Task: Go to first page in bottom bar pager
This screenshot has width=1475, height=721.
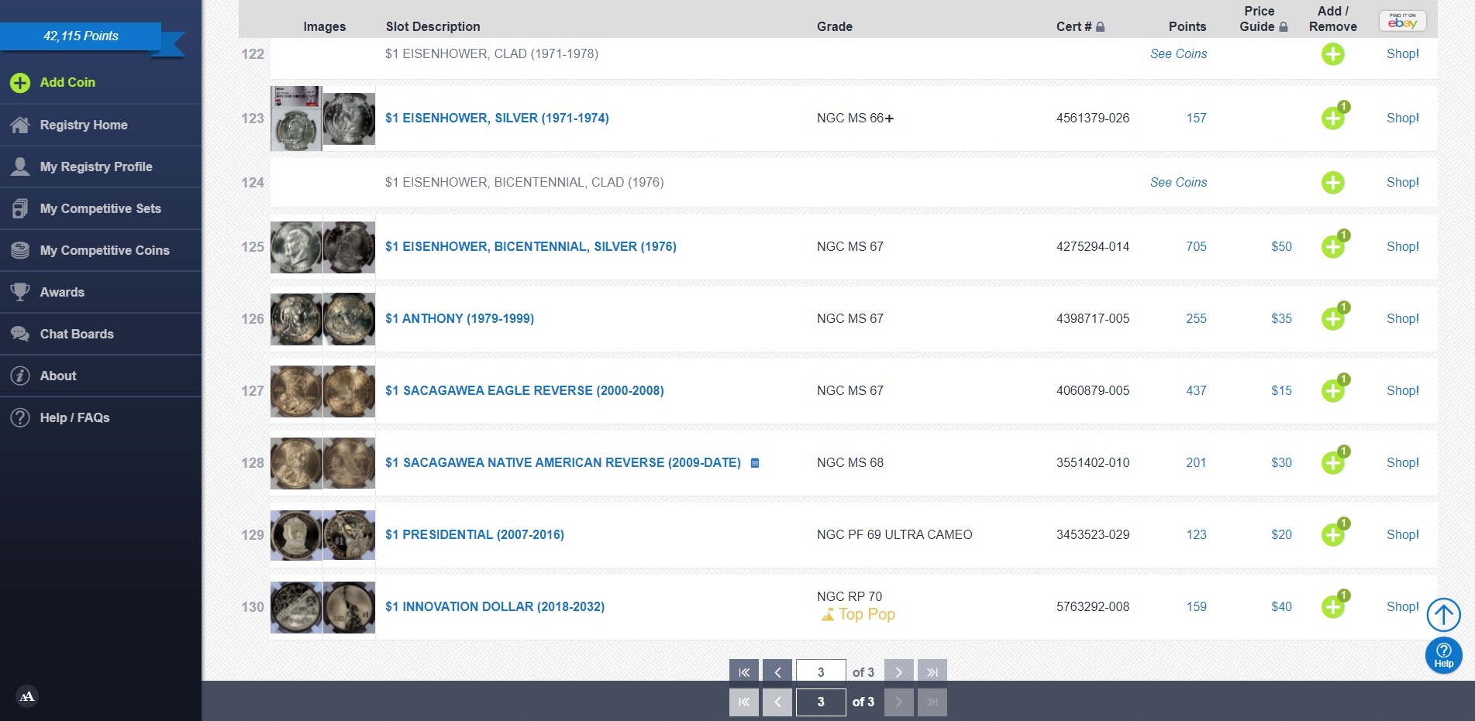Action: tap(744, 702)
